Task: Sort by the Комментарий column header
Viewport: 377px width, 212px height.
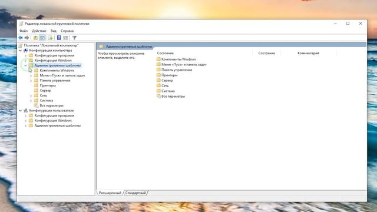Action: point(309,53)
